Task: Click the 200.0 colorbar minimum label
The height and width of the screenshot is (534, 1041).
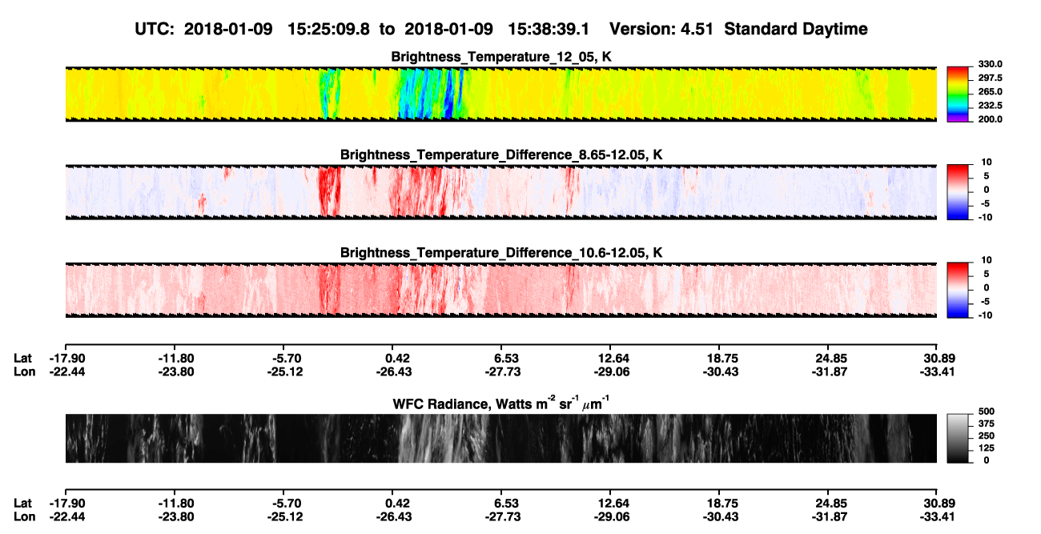Action: click(x=990, y=119)
